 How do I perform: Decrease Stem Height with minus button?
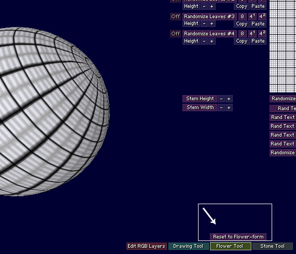pyautogui.click(x=221, y=99)
